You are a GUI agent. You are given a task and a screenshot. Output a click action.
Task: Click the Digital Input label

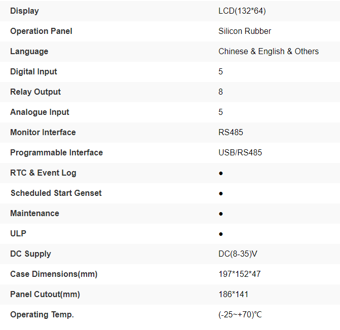point(33,71)
